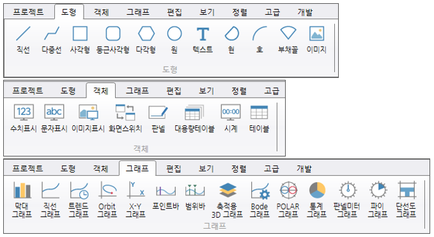This screenshot has width=434, height=237.
Task: Insert a 판넬미터 그래프 panel meter
Action: coord(347,199)
